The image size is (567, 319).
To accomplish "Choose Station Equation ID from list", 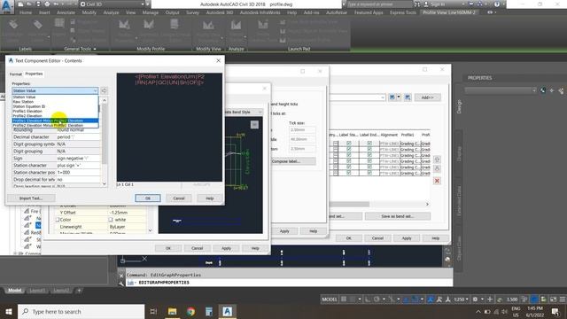I will tap(55, 106).
